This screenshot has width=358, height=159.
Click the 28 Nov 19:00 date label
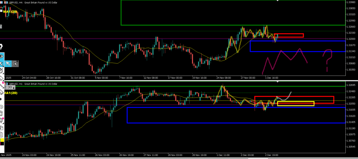(199, 154)
